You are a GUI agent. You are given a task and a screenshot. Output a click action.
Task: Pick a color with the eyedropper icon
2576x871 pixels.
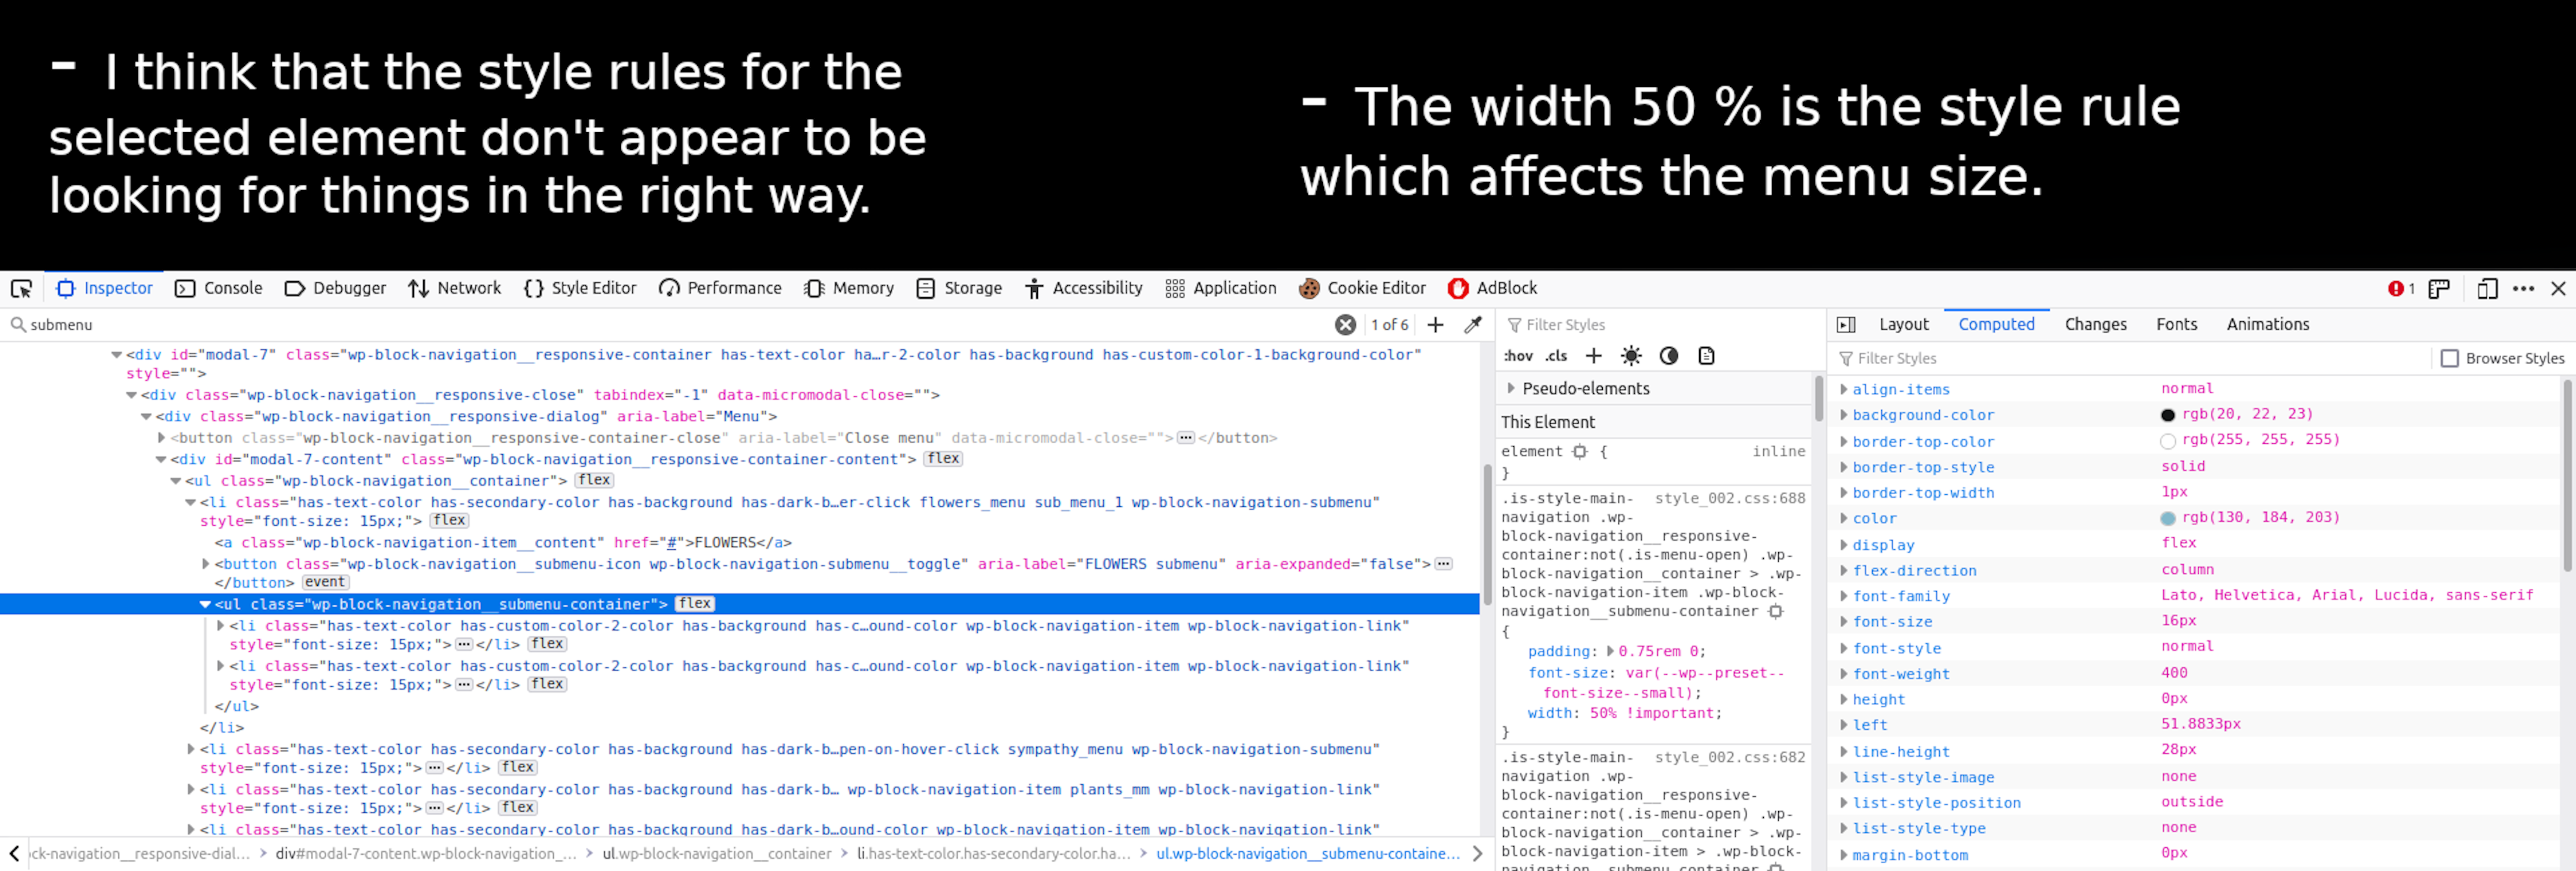click(1473, 325)
